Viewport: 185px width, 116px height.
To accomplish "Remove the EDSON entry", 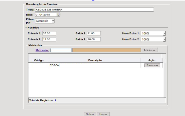I will 152,65.
